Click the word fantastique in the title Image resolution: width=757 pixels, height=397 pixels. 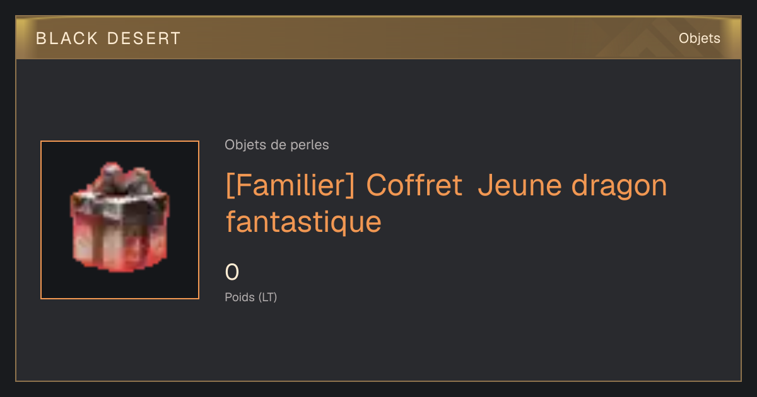pyautogui.click(x=303, y=221)
